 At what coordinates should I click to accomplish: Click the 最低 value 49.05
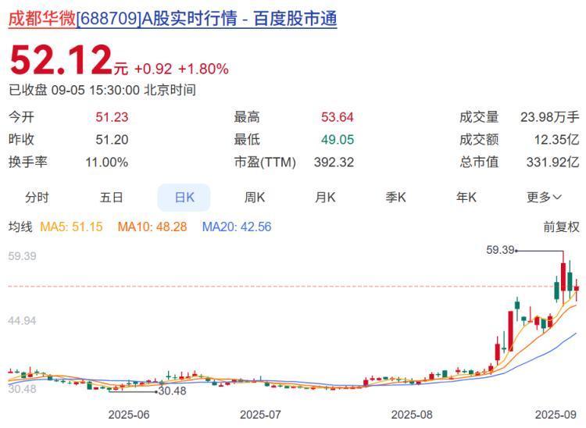[337, 140]
